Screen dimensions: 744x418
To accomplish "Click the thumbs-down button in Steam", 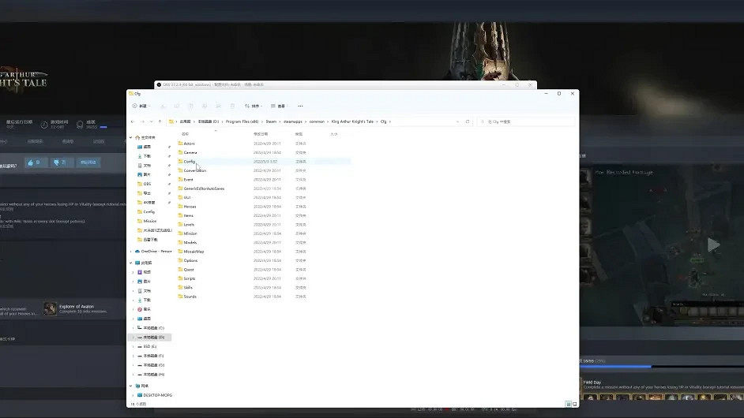I will tap(58, 162).
